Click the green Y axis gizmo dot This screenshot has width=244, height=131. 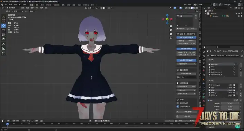pyautogui.click(x=167, y=19)
